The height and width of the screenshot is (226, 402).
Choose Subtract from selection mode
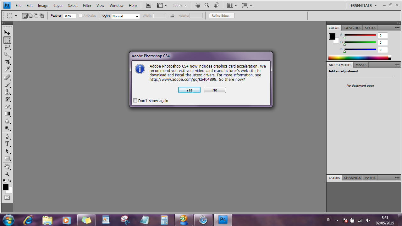(x=36, y=16)
